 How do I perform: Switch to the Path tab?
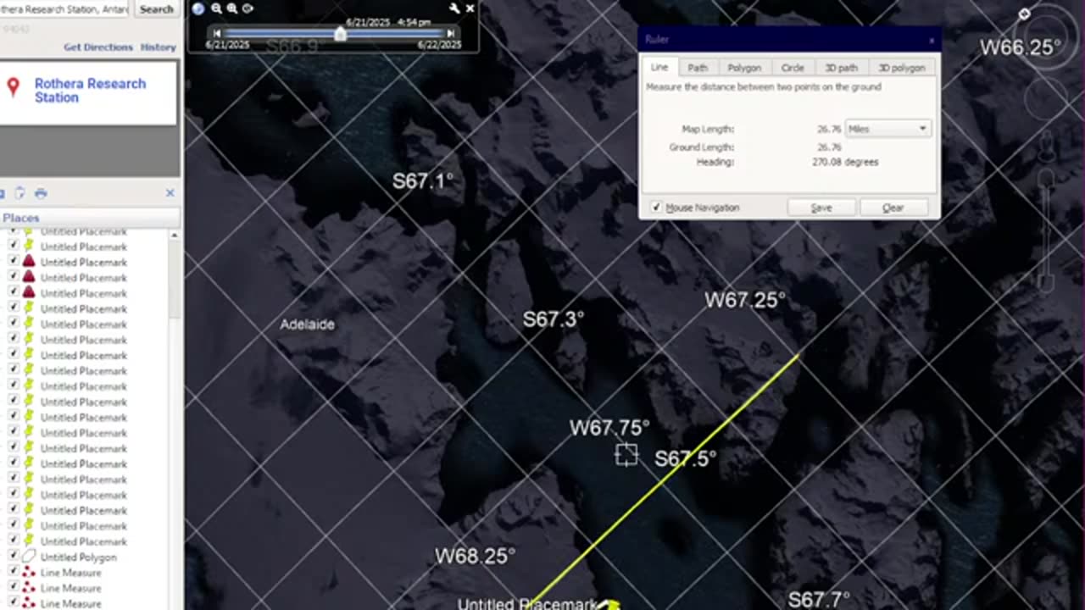pyautogui.click(x=698, y=68)
